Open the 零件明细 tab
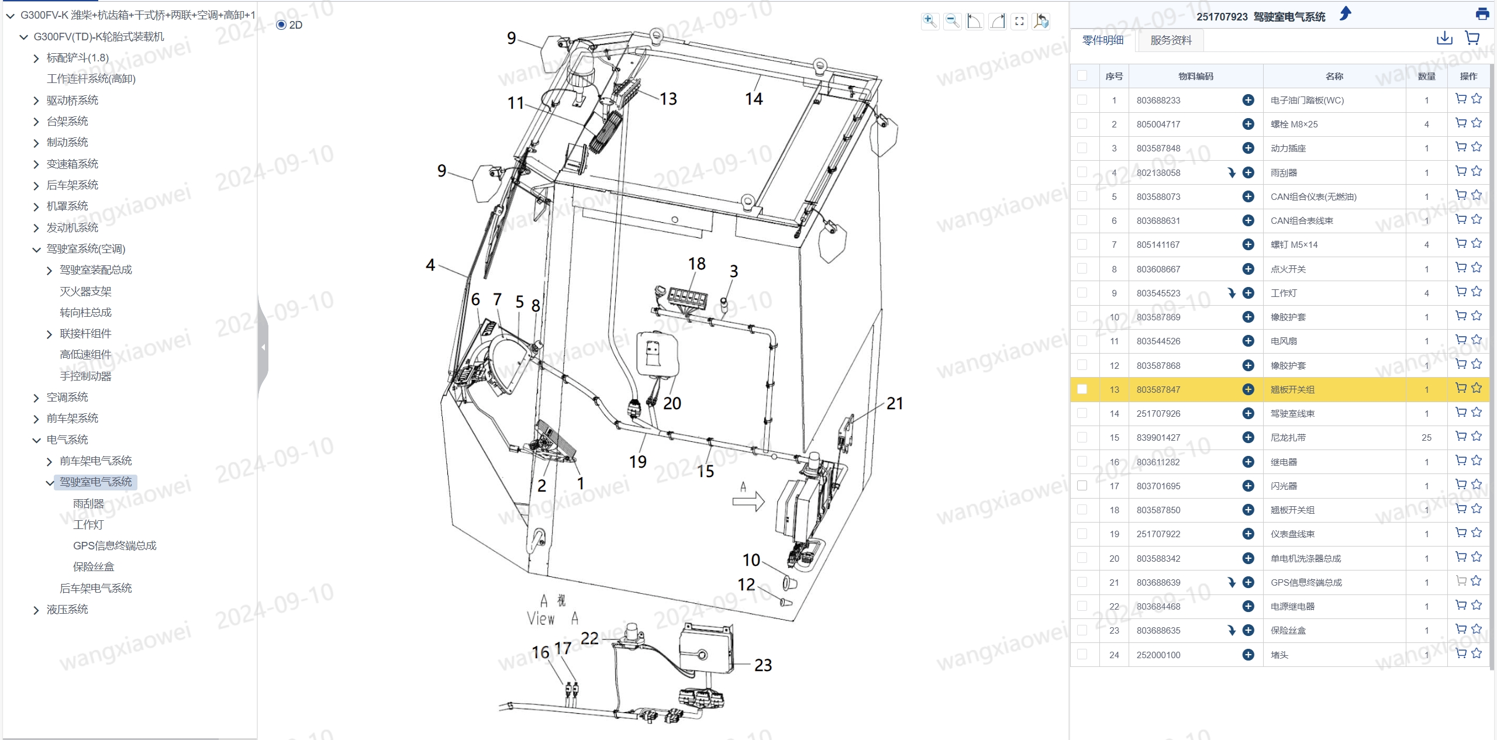Image resolution: width=1497 pixels, height=740 pixels. click(1103, 40)
